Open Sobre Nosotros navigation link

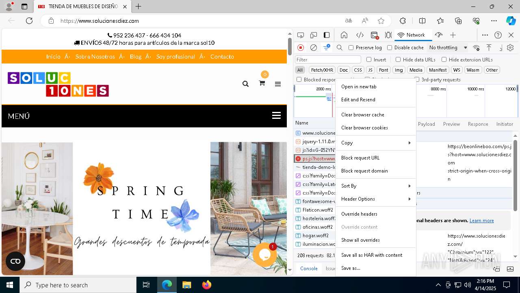click(95, 57)
